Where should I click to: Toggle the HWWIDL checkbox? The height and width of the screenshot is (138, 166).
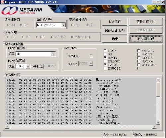coord(91,56)
